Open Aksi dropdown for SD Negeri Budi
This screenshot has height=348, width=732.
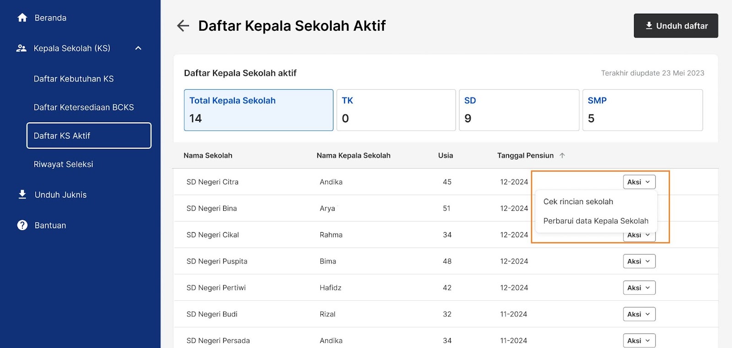coord(639,314)
